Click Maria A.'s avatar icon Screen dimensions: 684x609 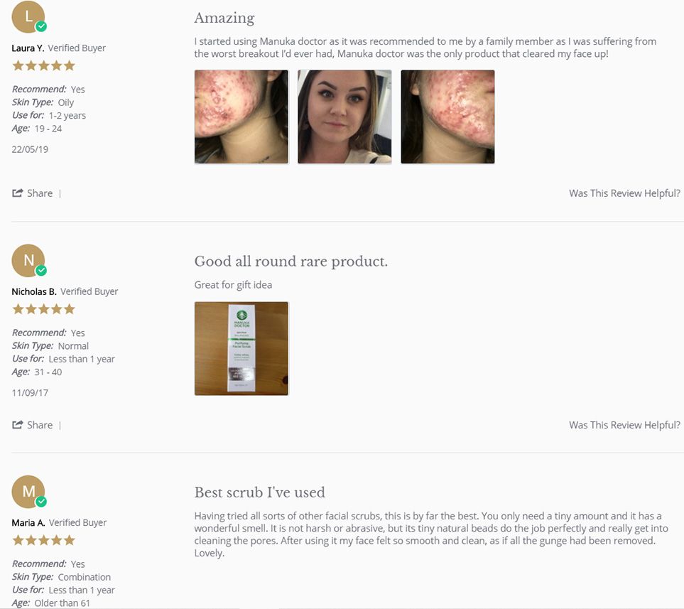28,491
